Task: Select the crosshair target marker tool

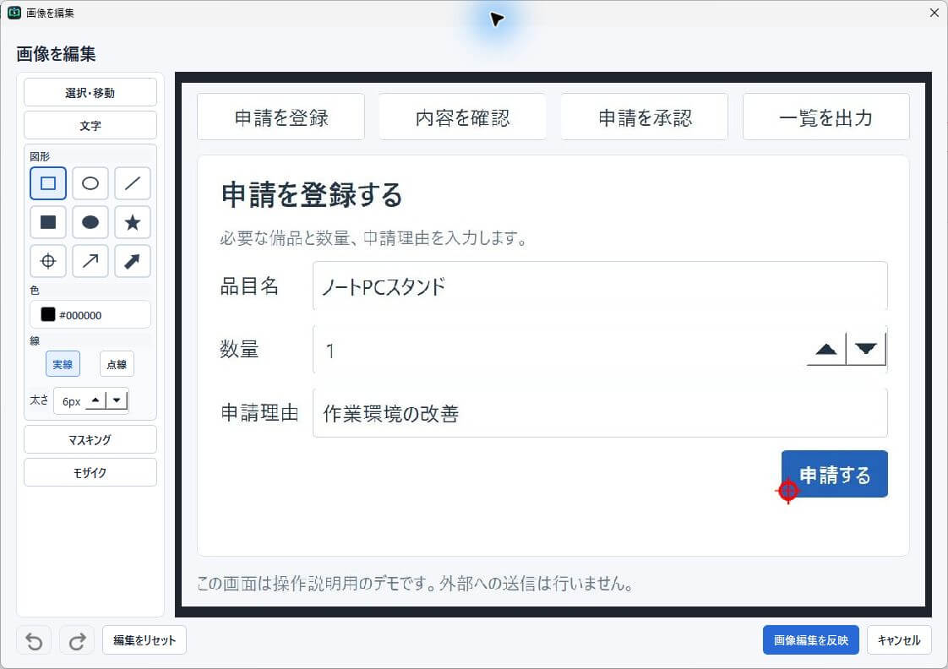Action: (48, 261)
